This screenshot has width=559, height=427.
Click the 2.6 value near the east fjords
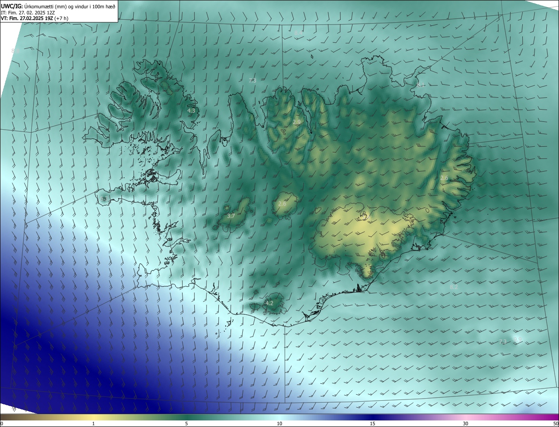444,178
